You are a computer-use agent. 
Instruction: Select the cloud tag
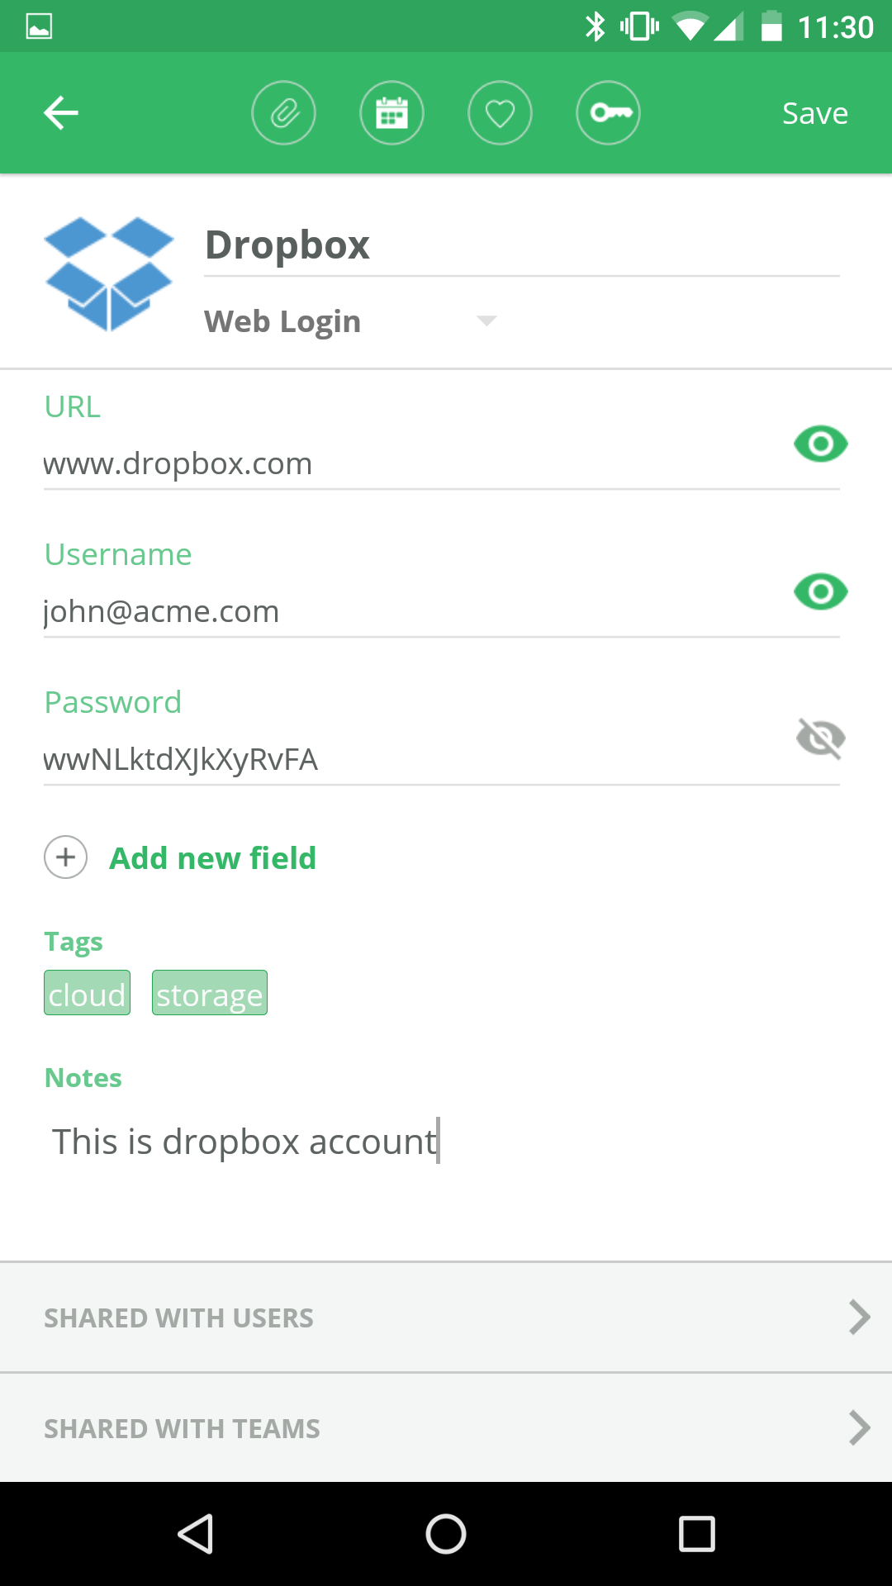click(86, 993)
